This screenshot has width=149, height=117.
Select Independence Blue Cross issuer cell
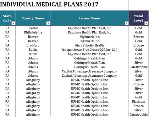click(x=90, y=50)
